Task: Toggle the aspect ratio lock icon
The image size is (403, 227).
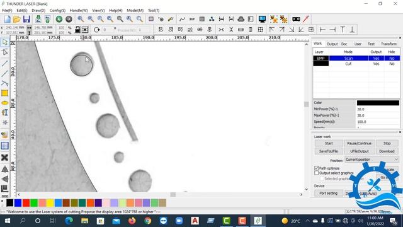Action: [x=77, y=30]
